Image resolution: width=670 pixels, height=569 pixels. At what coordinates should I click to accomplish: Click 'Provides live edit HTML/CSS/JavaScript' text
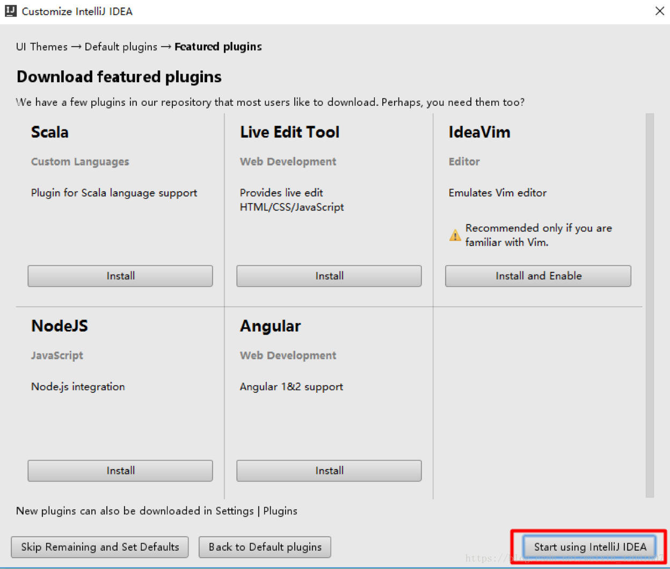point(292,200)
